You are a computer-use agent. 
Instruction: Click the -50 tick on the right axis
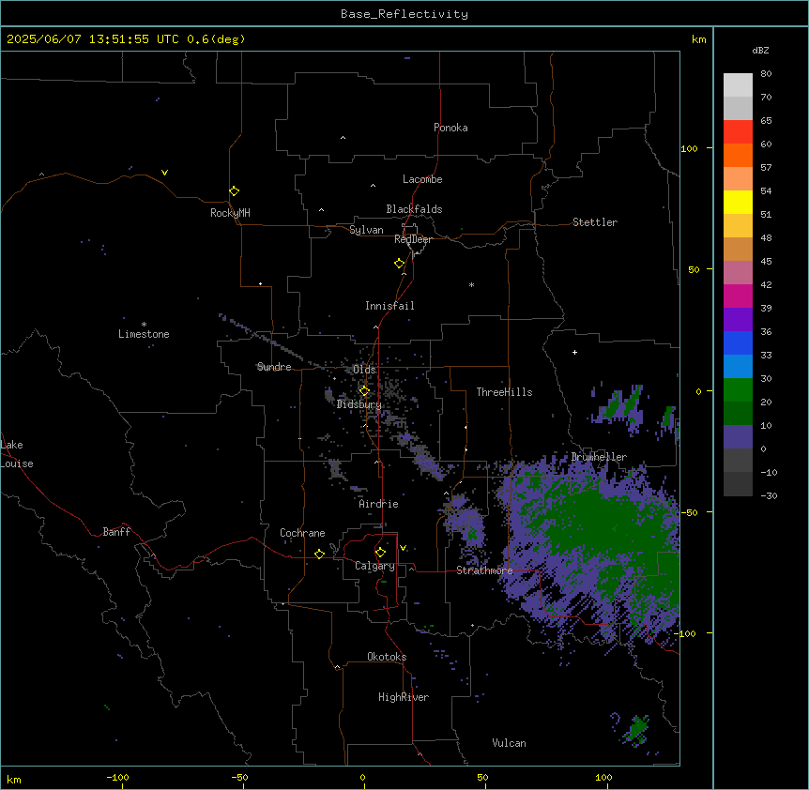tap(689, 512)
